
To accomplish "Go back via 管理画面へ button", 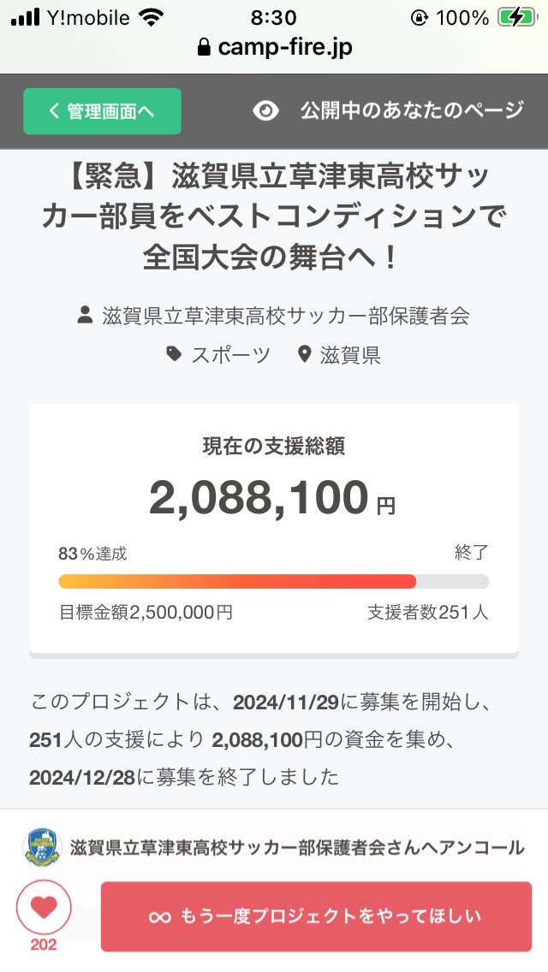I will click(x=103, y=111).
